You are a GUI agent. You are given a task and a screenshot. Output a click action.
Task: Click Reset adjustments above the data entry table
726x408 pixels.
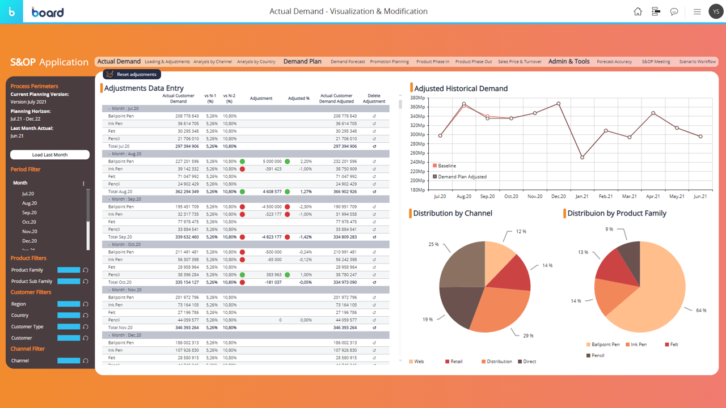pos(131,74)
